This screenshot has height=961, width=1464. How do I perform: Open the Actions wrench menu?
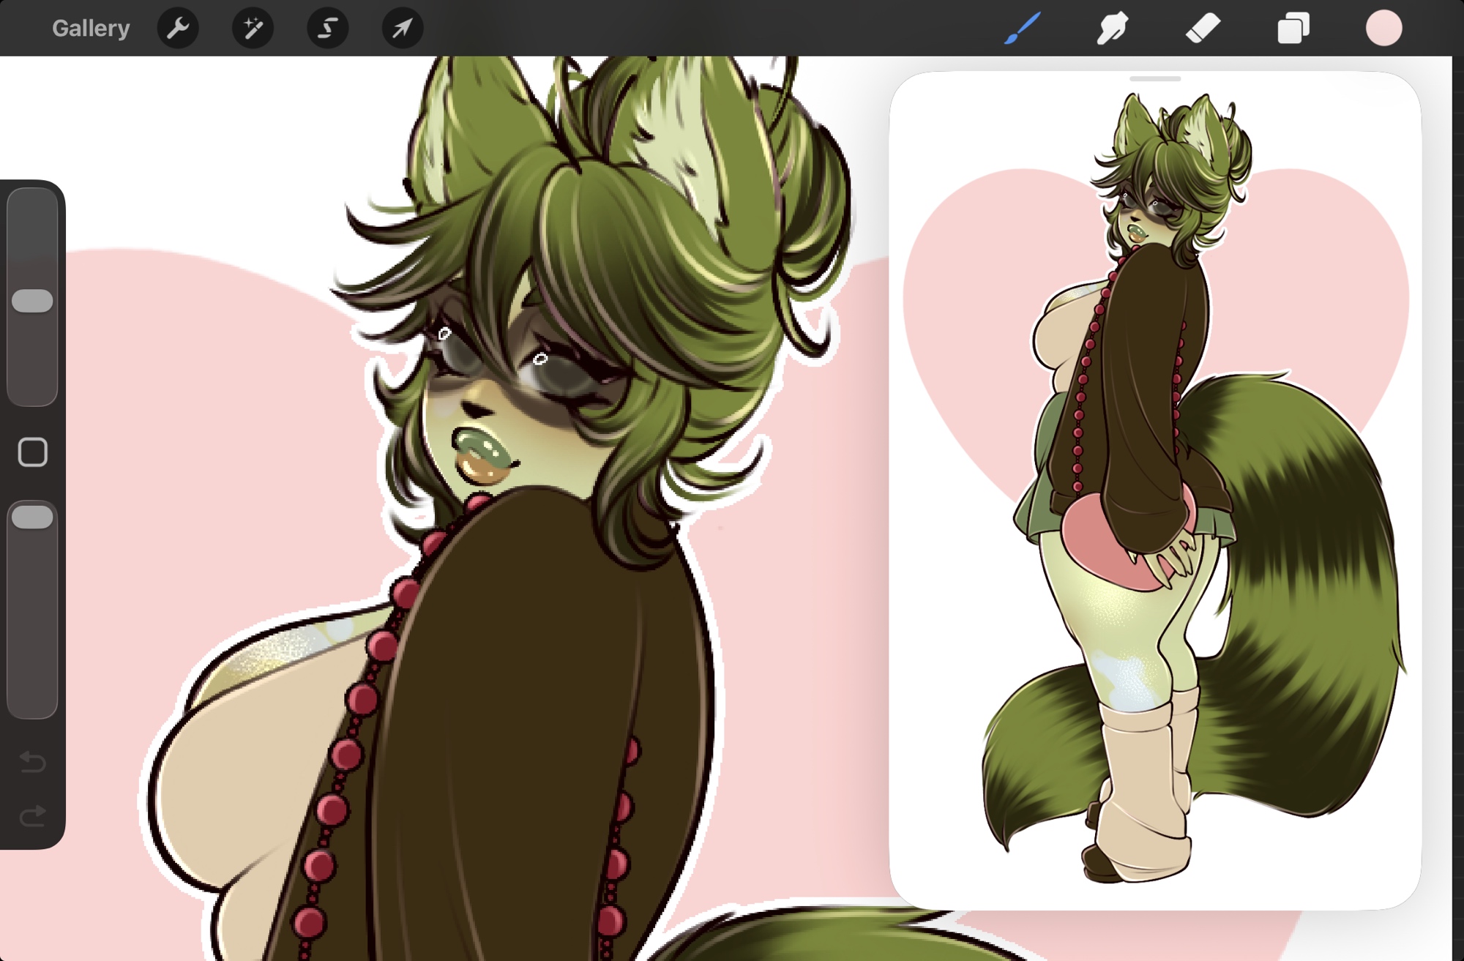click(x=178, y=29)
